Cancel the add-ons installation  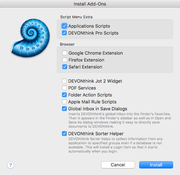pyautogui.click(x=118, y=165)
